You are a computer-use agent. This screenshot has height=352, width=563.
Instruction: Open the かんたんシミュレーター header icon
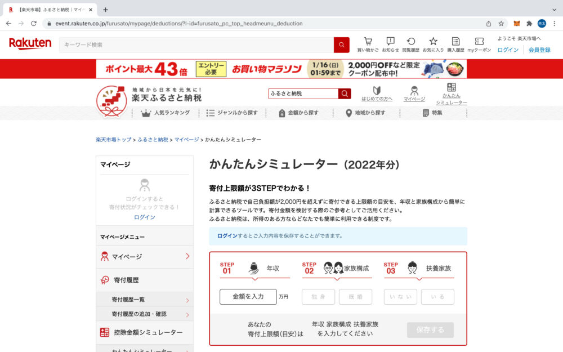coord(452,94)
